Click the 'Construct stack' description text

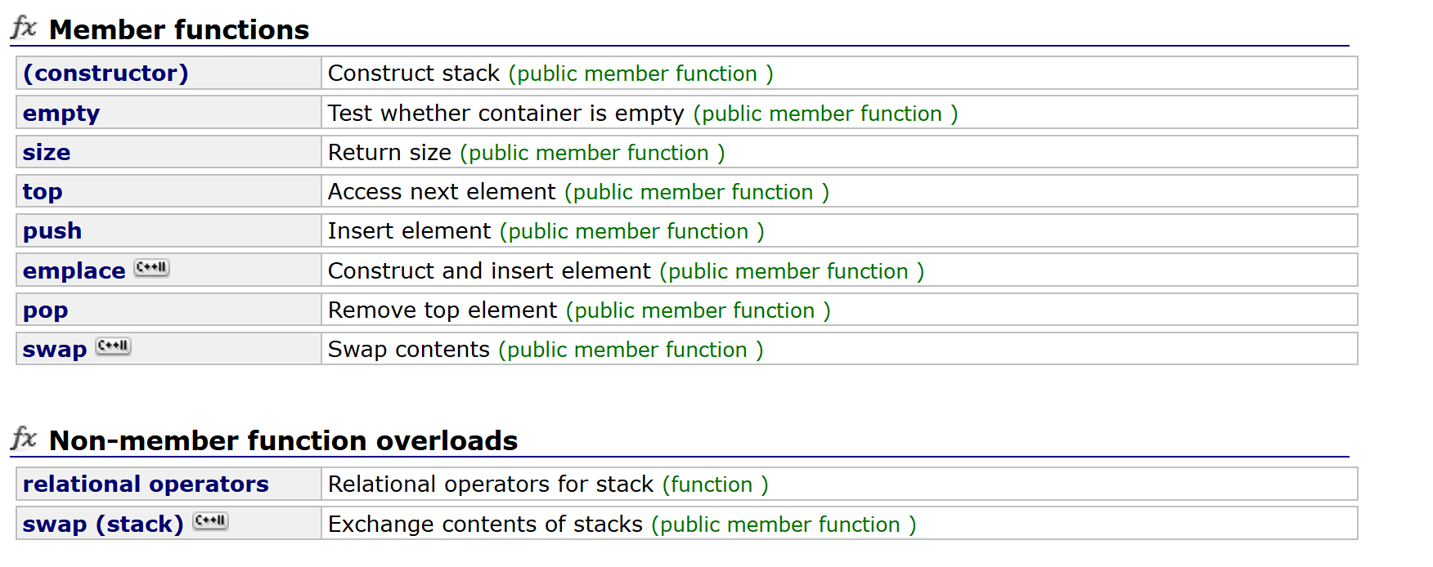(x=413, y=74)
